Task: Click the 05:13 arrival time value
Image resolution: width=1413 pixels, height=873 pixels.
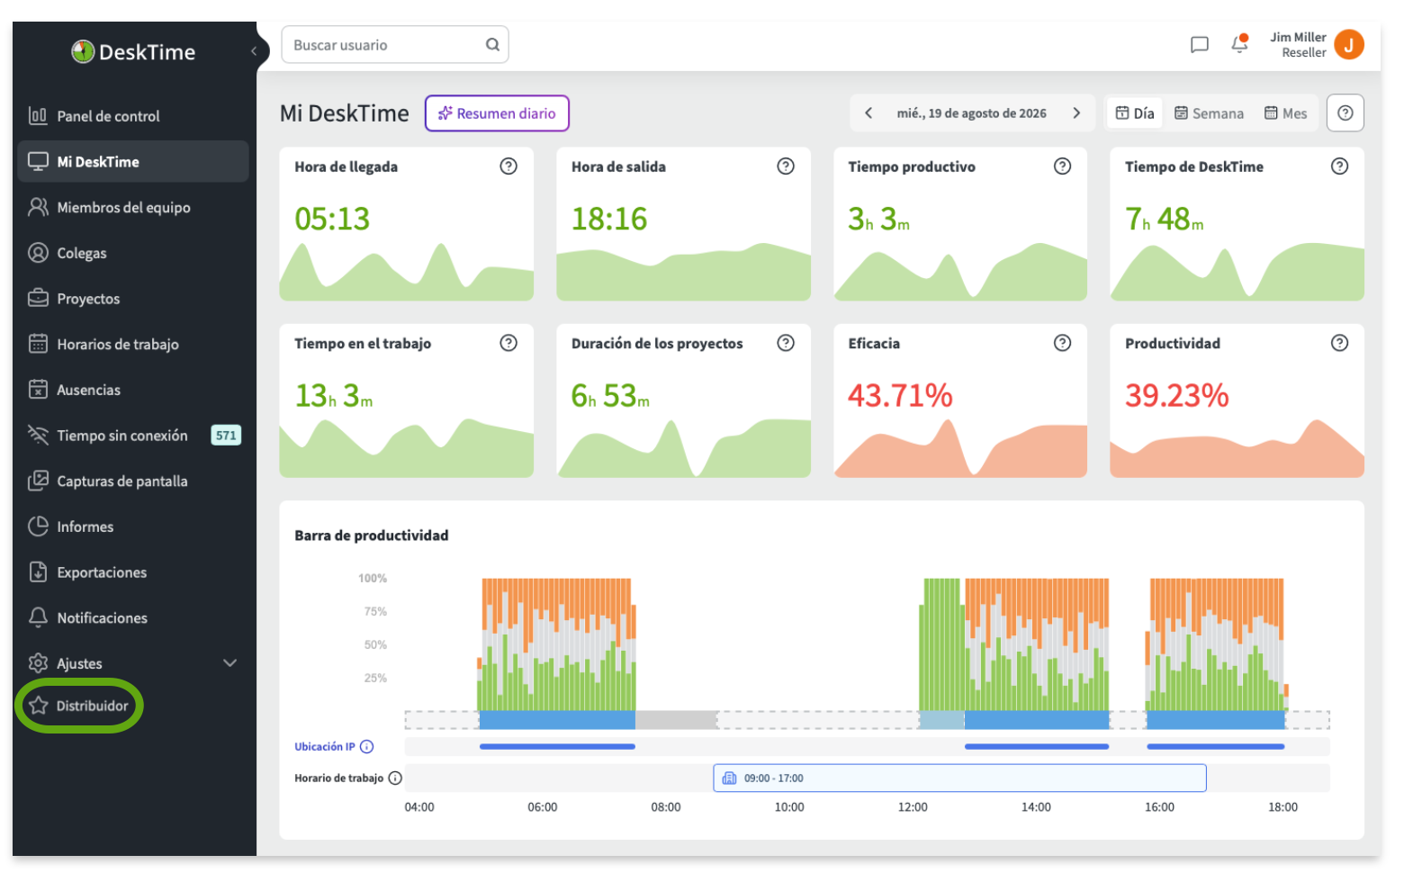Action: 332,219
